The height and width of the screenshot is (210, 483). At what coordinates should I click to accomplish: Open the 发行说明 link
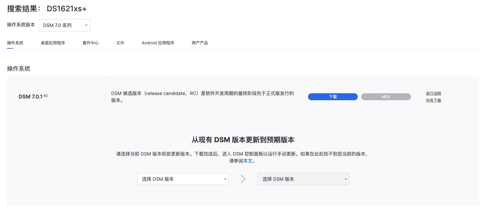[433, 93]
